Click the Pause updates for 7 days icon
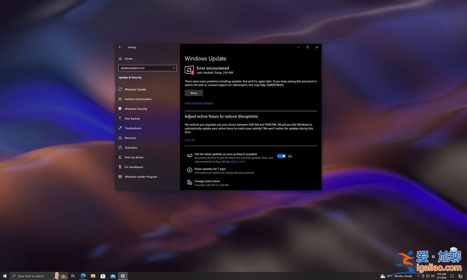The image size is (467, 280). (x=190, y=170)
